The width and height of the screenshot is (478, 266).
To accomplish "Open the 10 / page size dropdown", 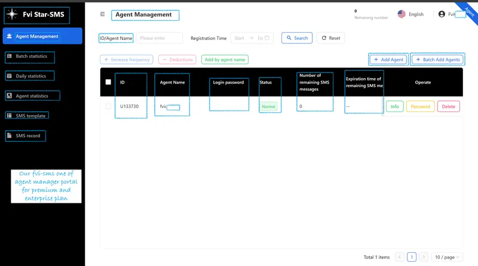I will point(447,257).
